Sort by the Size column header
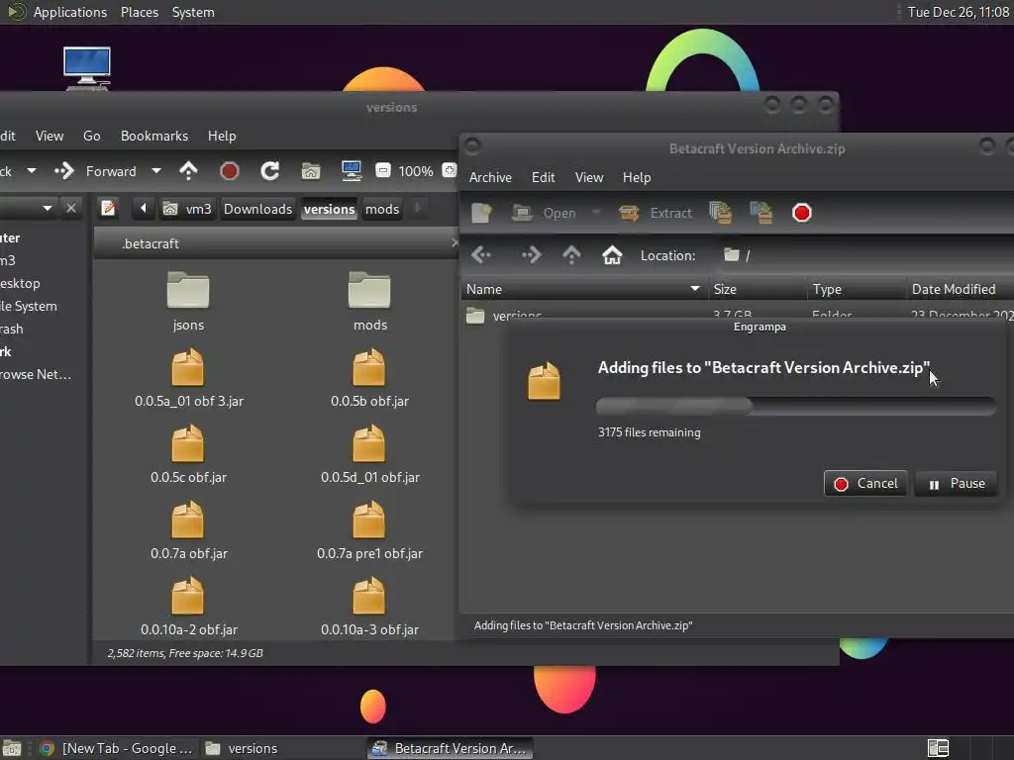 click(x=757, y=290)
